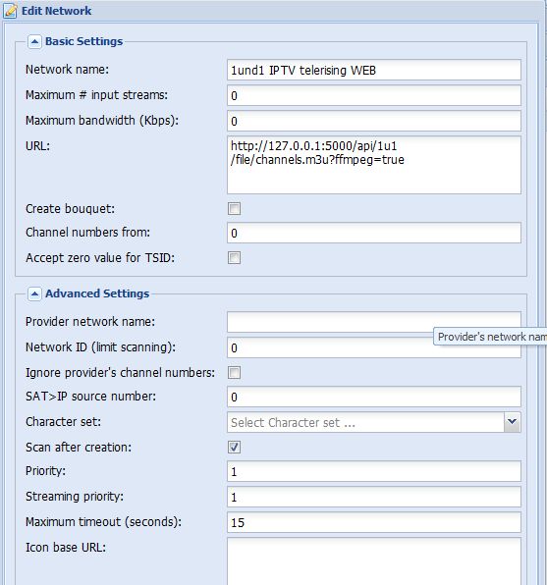The width and height of the screenshot is (547, 585).
Task: Click the Network name field
Action: (x=374, y=70)
